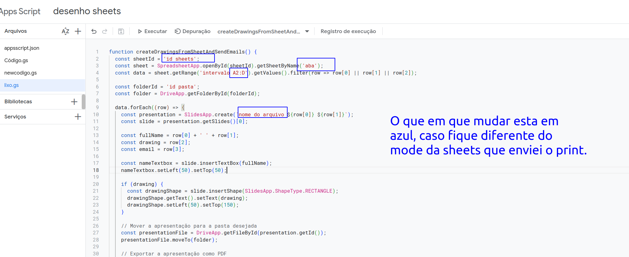The height and width of the screenshot is (257, 629).
Task: Redo edit in editor toolbar
Action: click(105, 31)
